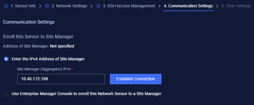Select the Use Enterprise Manager Console radio button

(x=6, y=94)
